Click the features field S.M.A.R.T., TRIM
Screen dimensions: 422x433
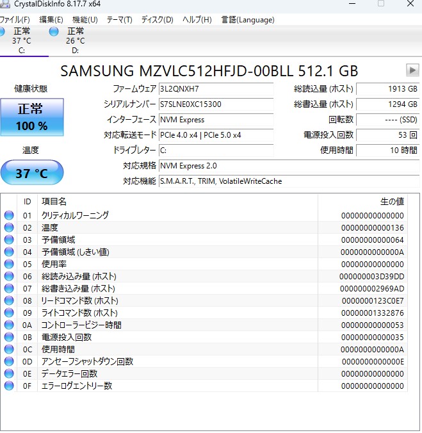tap(289, 181)
